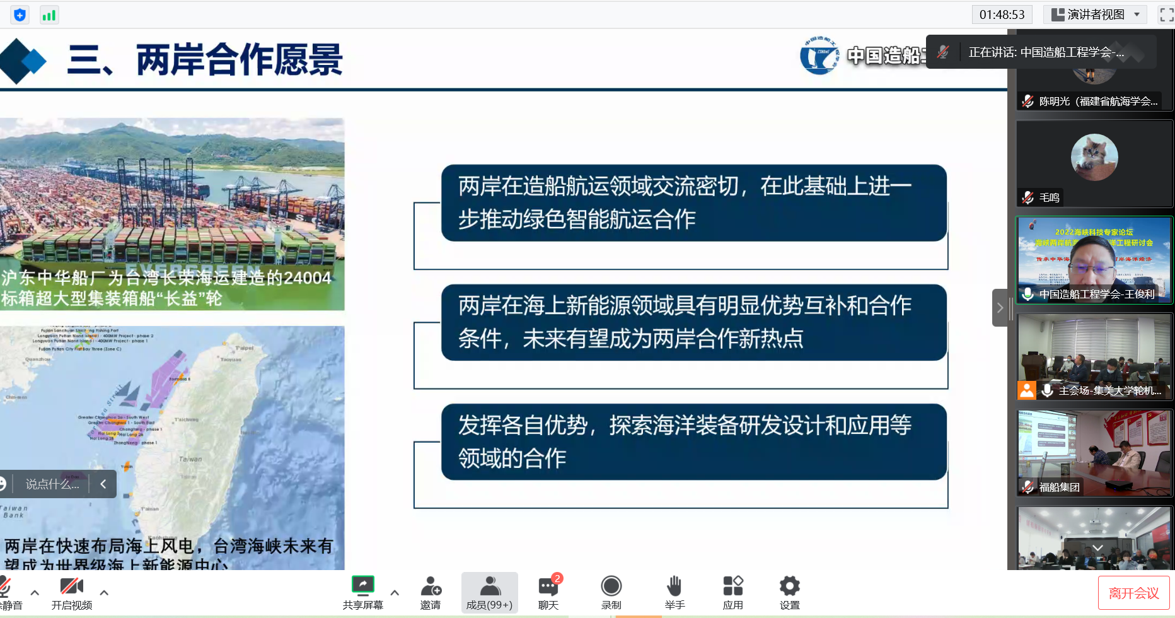Open the security shield icon
The height and width of the screenshot is (618, 1175).
pyautogui.click(x=20, y=15)
